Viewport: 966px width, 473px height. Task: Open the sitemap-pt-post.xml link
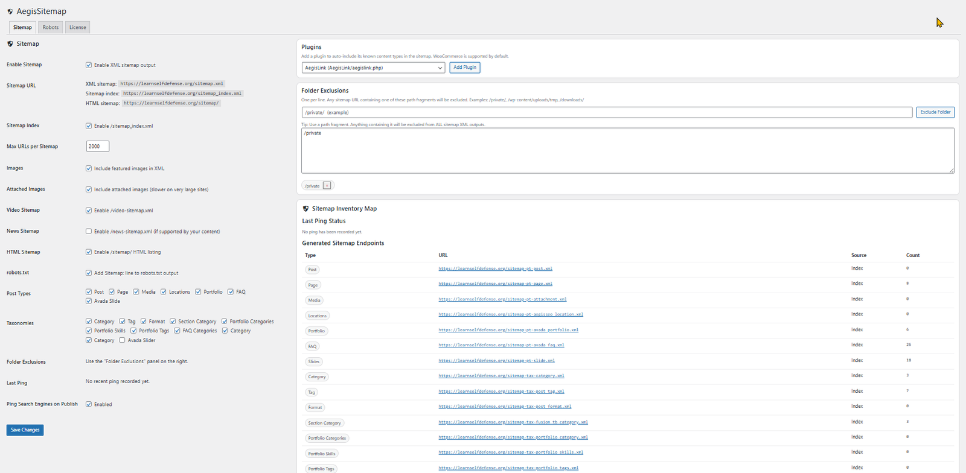[495, 268]
